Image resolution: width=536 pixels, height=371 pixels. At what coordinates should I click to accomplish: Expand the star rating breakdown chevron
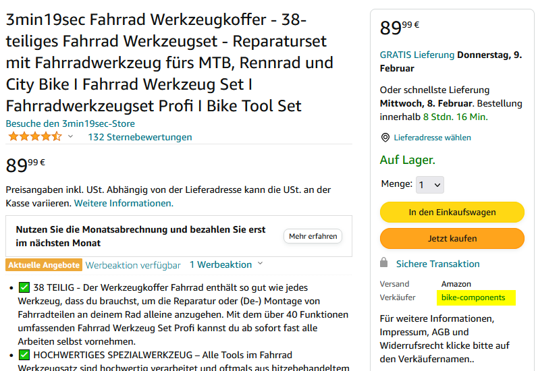(x=70, y=137)
